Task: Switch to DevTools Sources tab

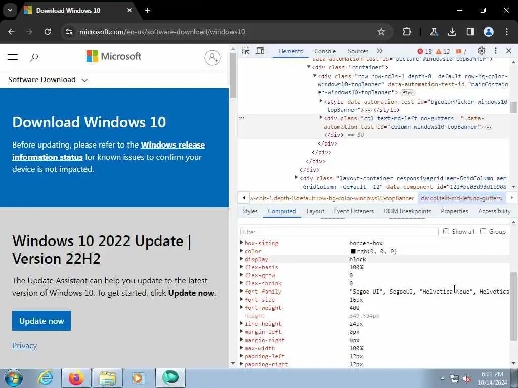Action: click(358, 51)
